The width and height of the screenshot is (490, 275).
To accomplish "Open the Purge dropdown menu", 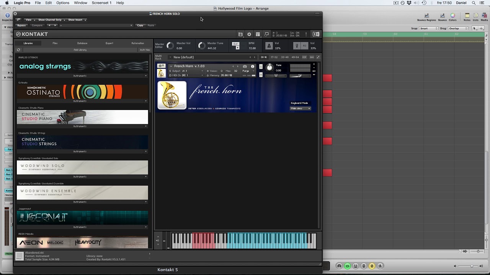I will point(248,71).
